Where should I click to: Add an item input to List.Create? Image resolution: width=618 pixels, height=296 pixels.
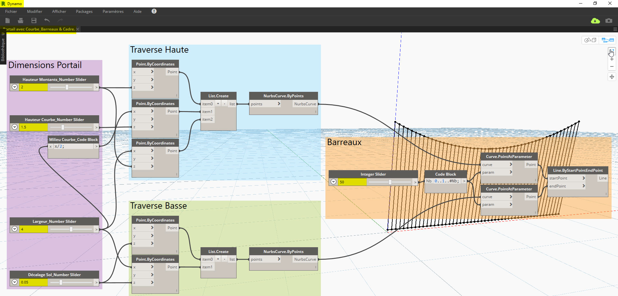coord(218,103)
